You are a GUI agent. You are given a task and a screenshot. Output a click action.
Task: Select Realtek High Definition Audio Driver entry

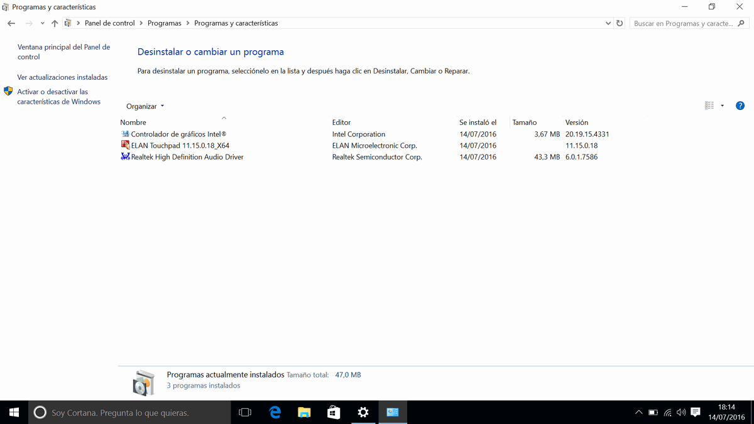[x=187, y=157]
